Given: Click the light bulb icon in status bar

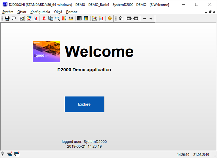Looking at the screenshot, I should pos(3,154).
